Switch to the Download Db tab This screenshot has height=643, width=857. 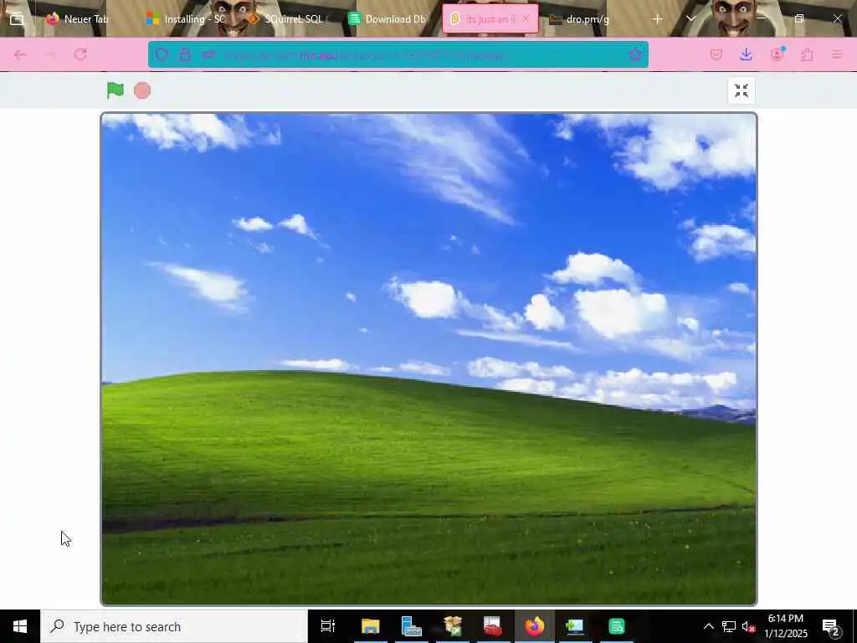[x=388, y=19]
